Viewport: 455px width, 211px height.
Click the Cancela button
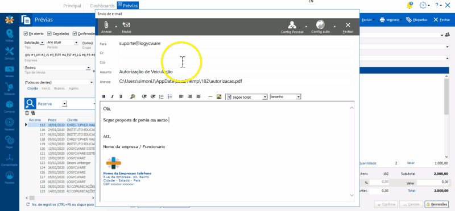tap(411, 204)
